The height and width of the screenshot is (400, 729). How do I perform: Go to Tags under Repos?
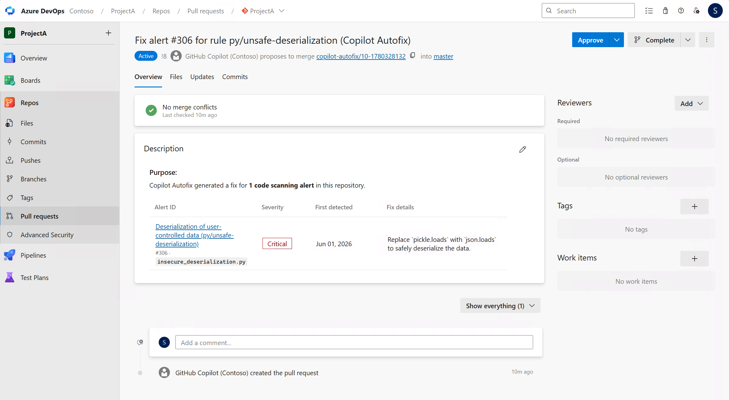[60, 198]
